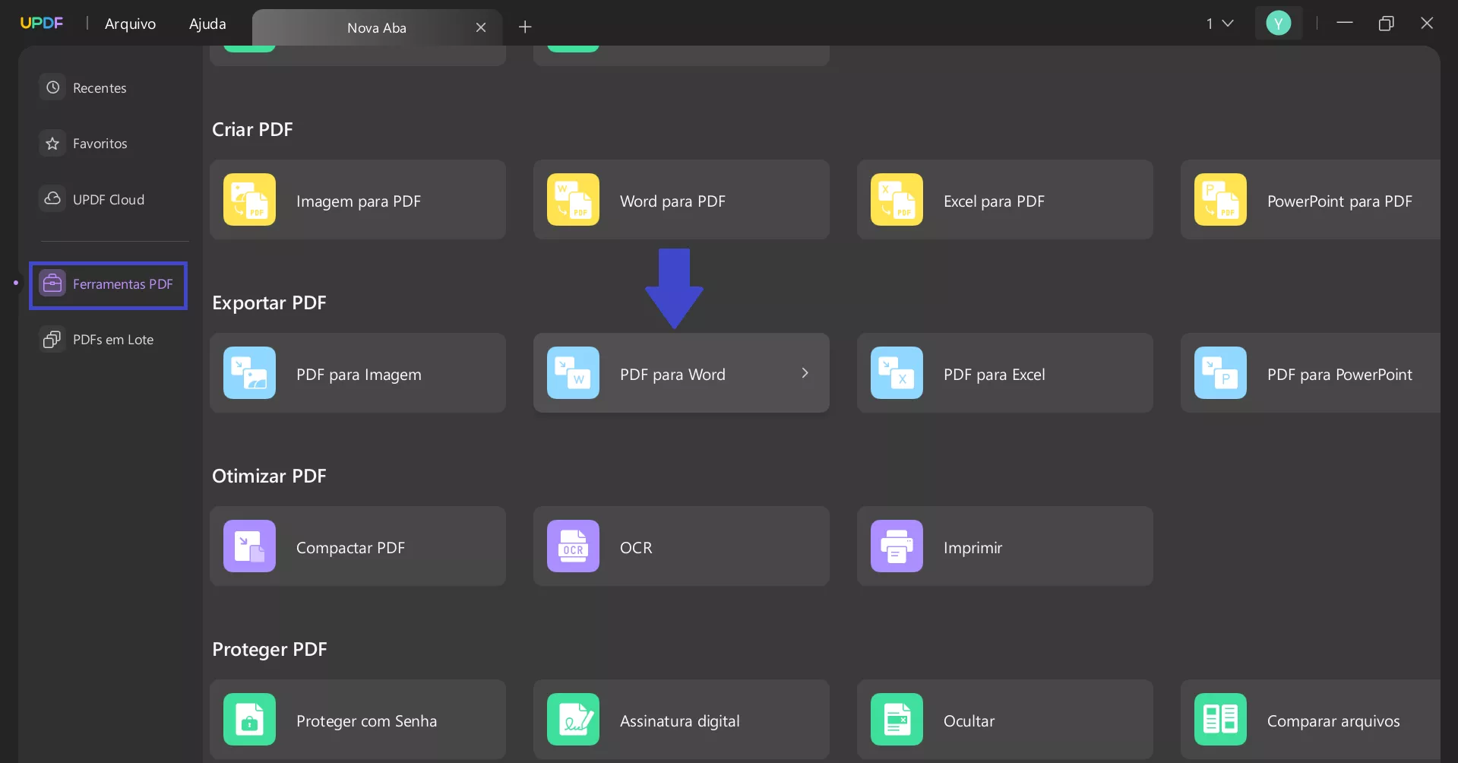Click the Ferramentas PDF toolbox icon
This screenshot has width=1458, height=763.
point(52,283)
